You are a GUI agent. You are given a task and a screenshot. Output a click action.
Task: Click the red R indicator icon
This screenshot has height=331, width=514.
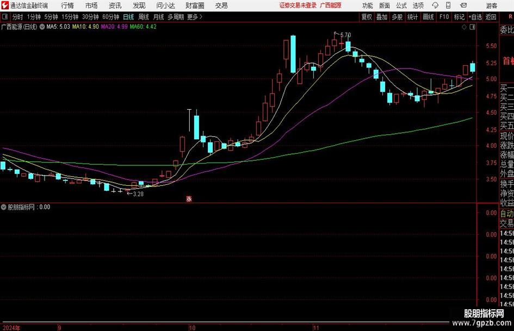[x=510, y=17]
